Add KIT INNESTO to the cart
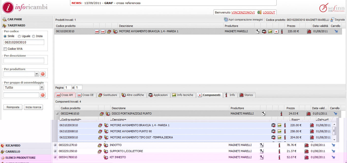 [333, 157]
